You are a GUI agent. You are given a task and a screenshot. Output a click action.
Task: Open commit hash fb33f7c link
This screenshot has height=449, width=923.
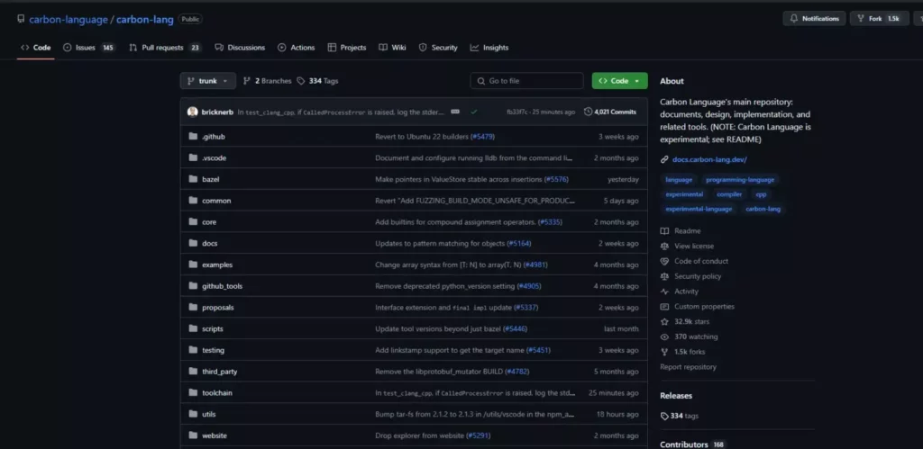pyautogui.click(x=517, y=112)
